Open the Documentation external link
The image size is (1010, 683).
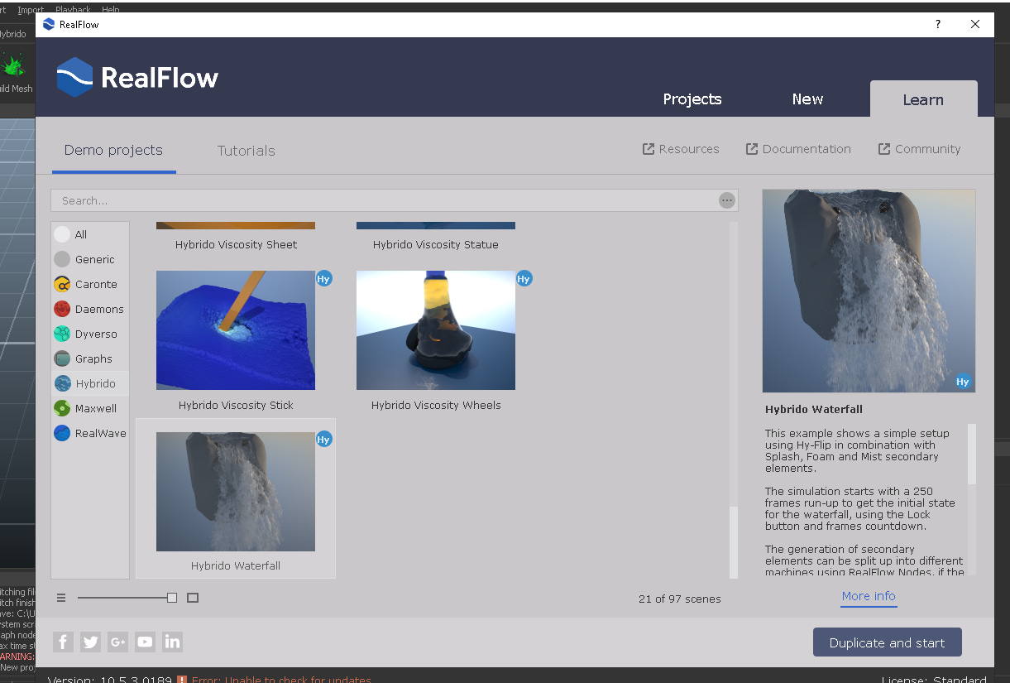(x=798, y=149)
